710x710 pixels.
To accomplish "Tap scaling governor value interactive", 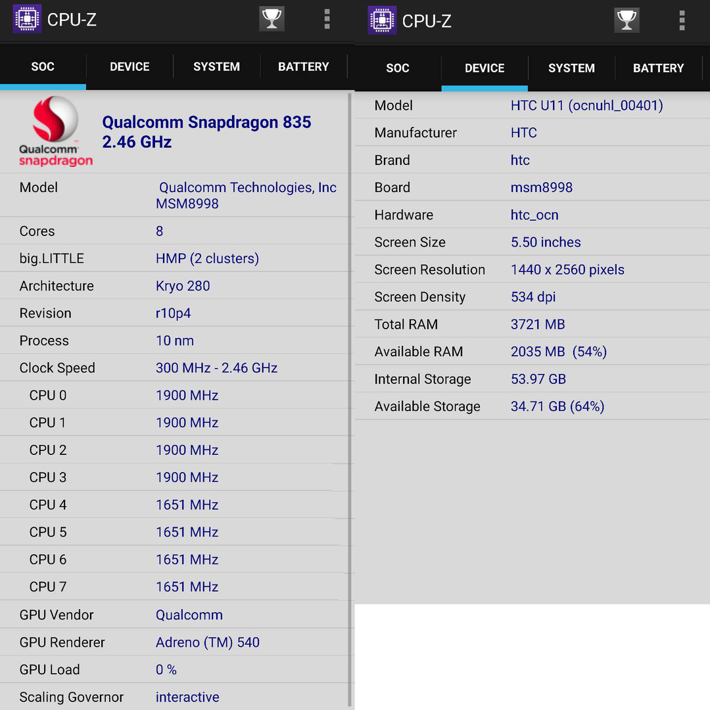I will pyautogui.click(x=187, y=697).
